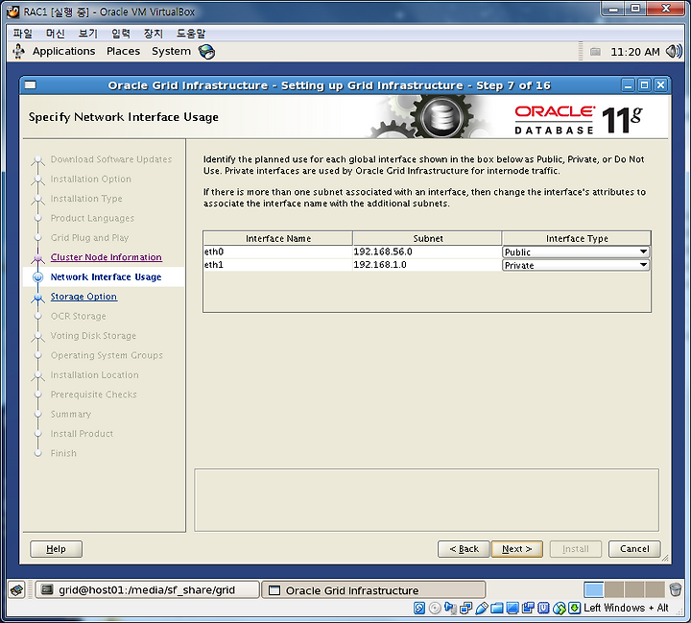Jump to Storage Option step
The height and width of the screenshot is (623, 691).
pyautogui.click(x=83, y=297)
